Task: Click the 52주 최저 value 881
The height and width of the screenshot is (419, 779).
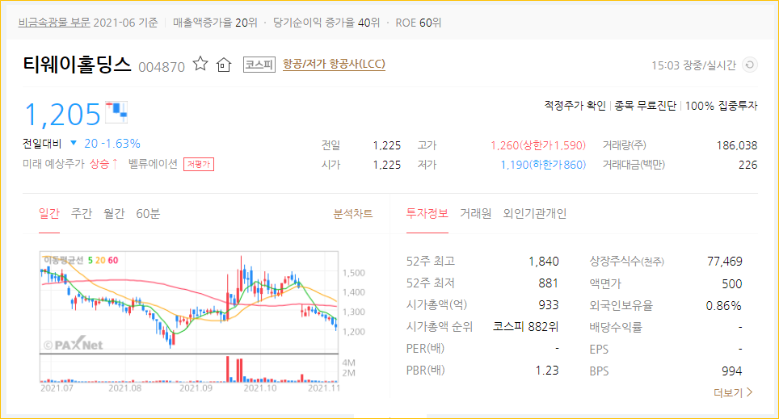Action: coord(549,283)
